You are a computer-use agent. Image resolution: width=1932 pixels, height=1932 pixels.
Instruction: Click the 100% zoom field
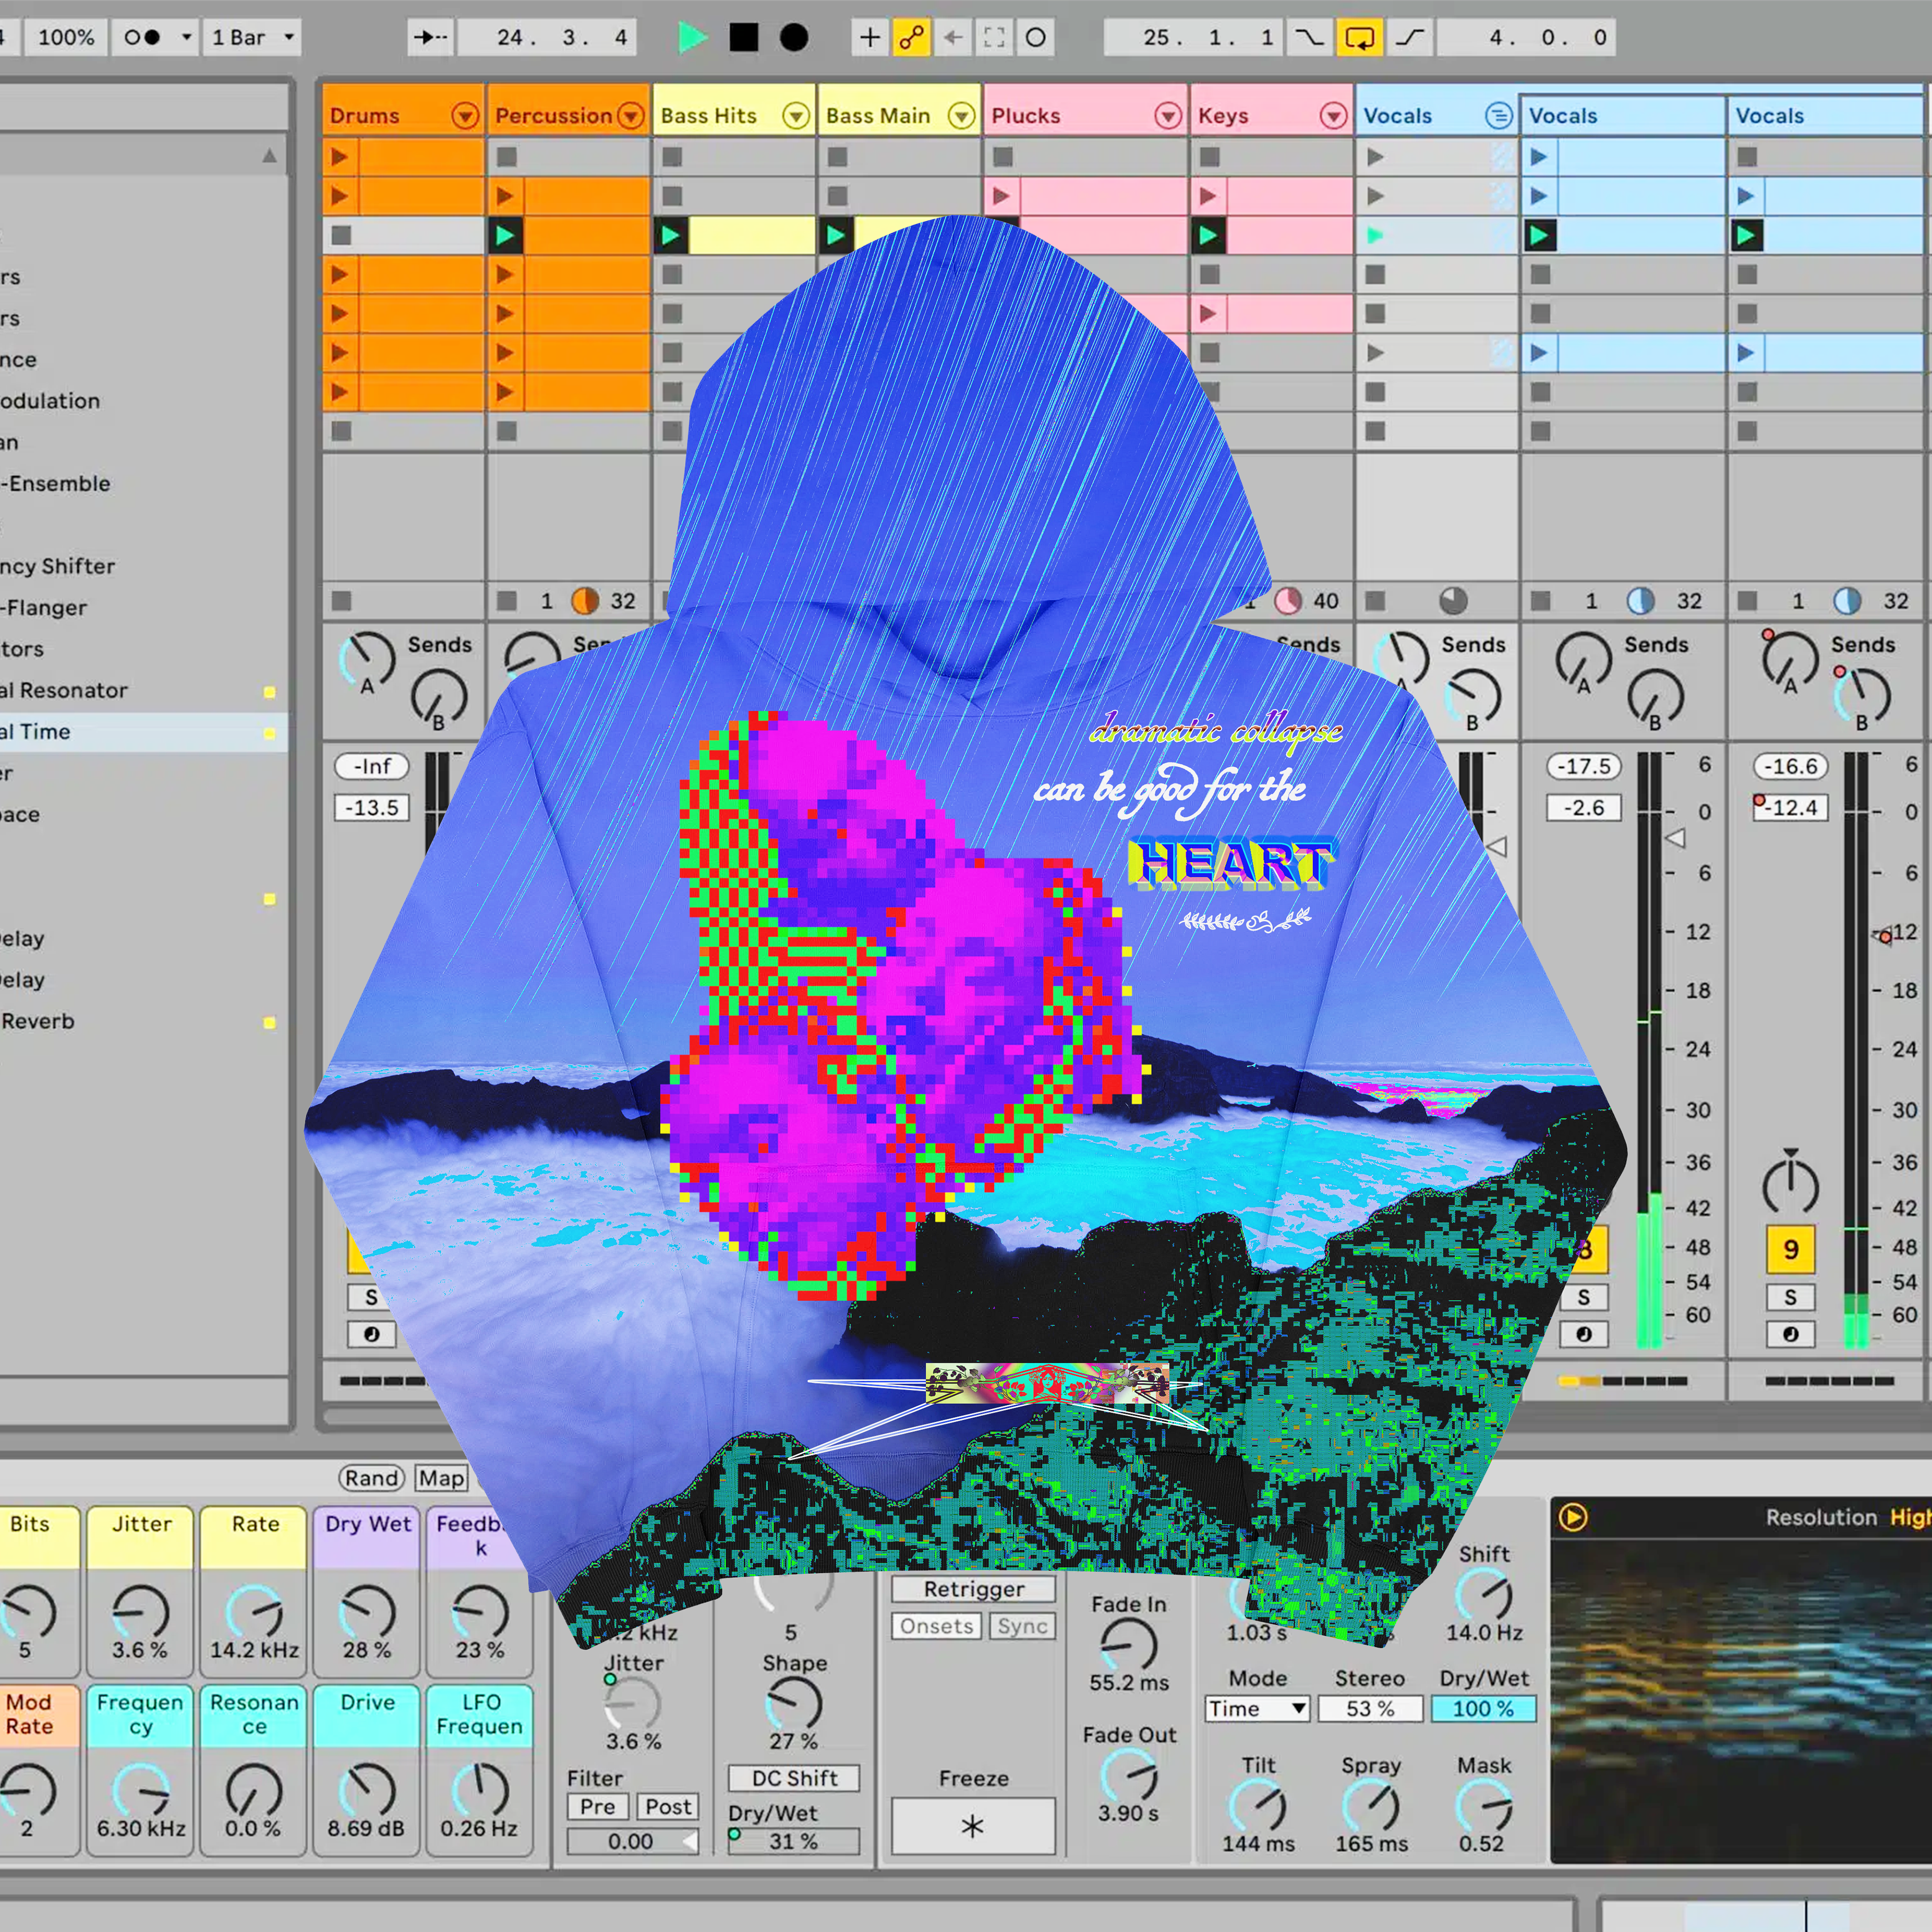pos(66,38)
